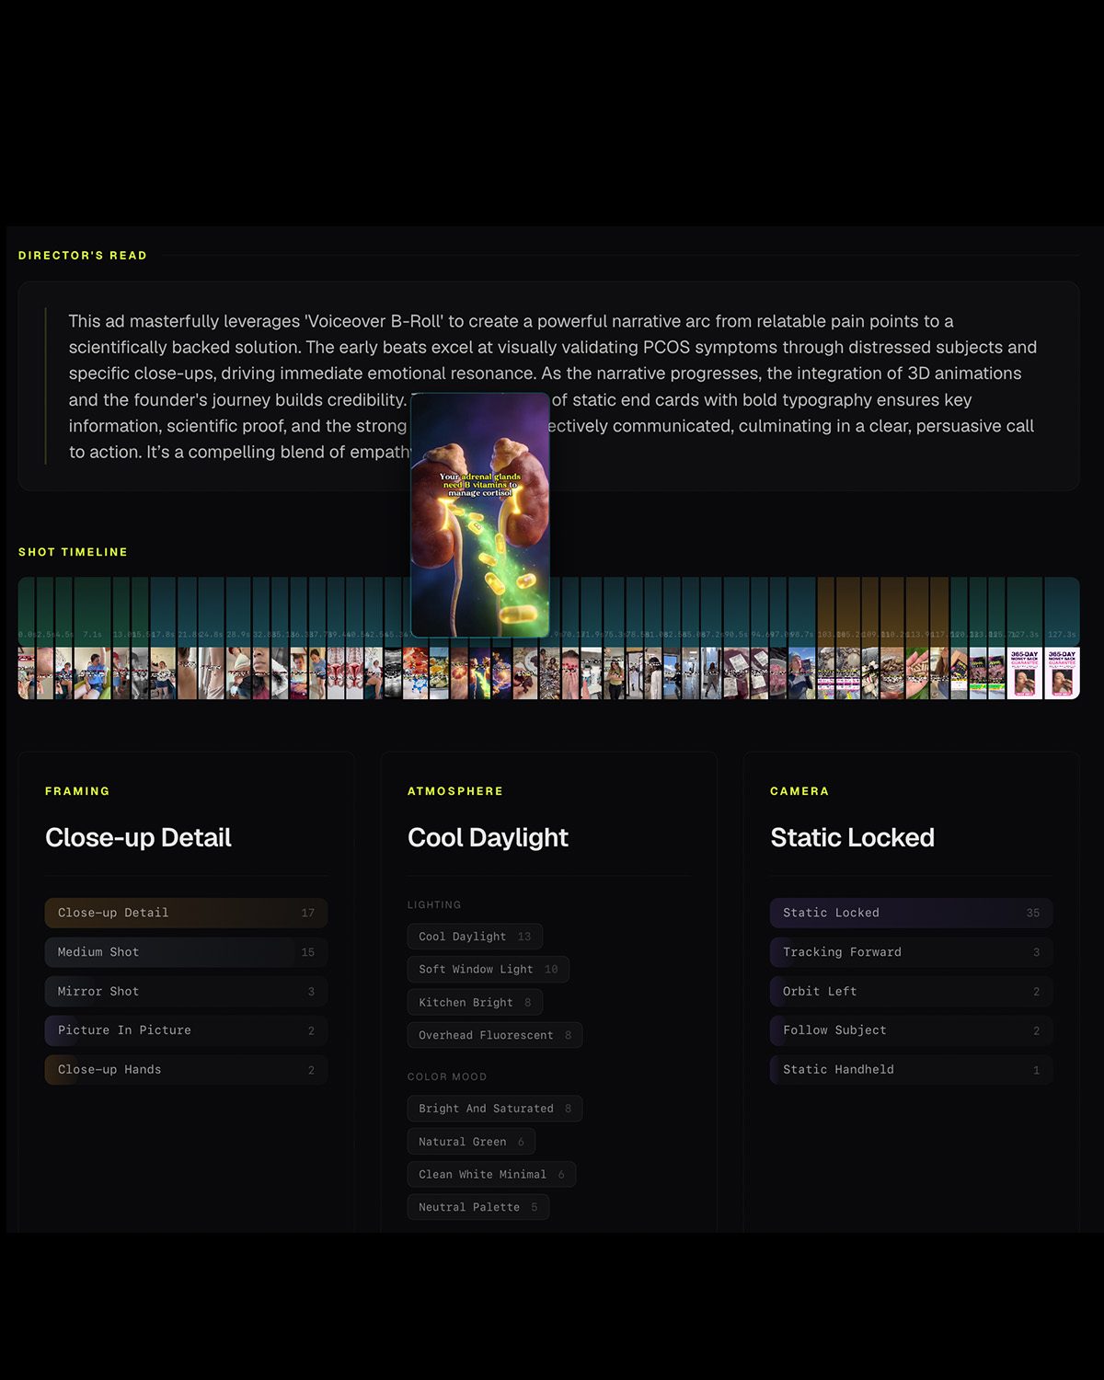Click the Atmosphere card label
This screenshot has width=1104, height=1380.
click(455, 791)
